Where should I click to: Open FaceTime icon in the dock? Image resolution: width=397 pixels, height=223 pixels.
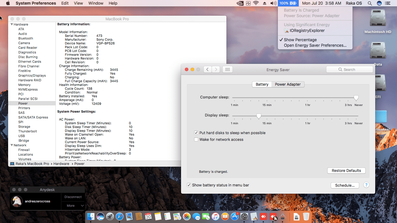click(x=206, y=216)
